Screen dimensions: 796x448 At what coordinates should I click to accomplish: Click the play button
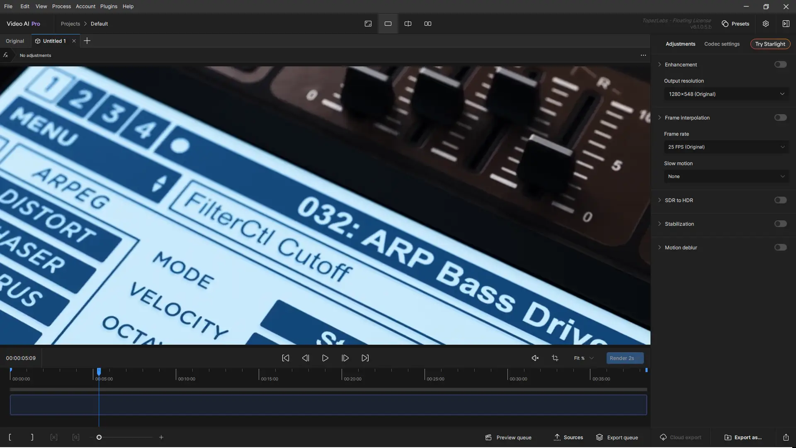325,358
